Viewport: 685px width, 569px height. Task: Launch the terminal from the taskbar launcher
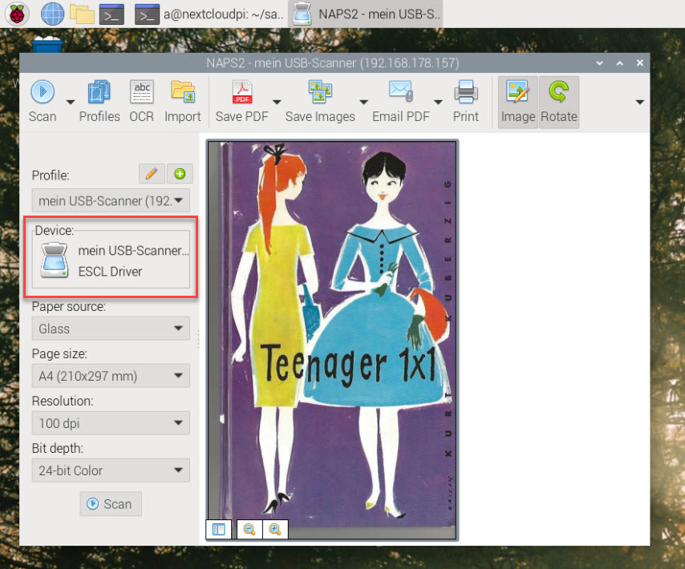(111, 14)
